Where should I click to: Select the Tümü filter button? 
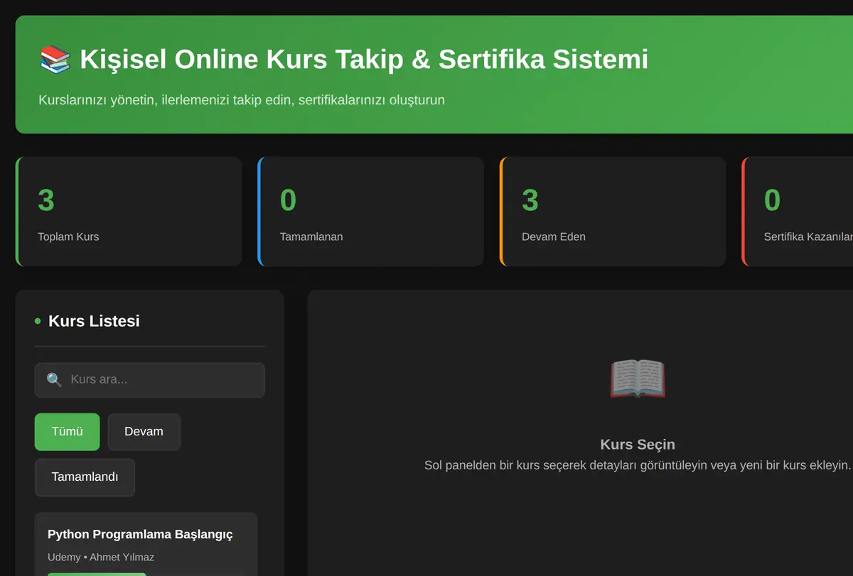pyautogui.click(x=68, y=432)
